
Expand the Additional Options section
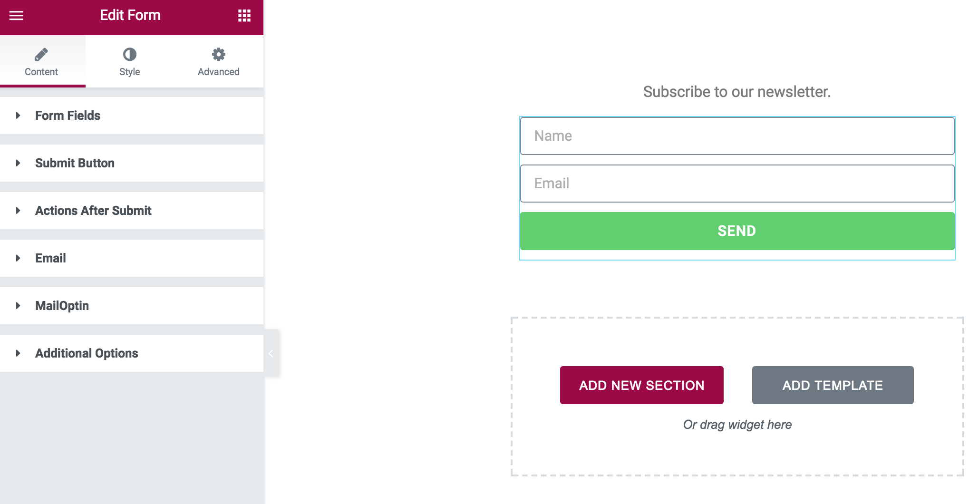[87, 353]
